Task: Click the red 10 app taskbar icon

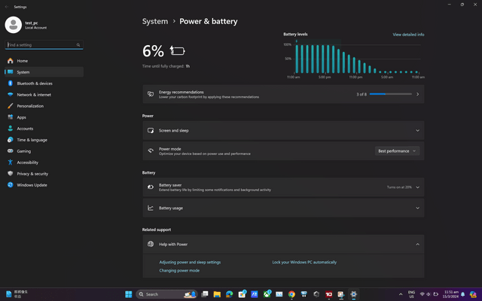Action: [x=328, y=294]
